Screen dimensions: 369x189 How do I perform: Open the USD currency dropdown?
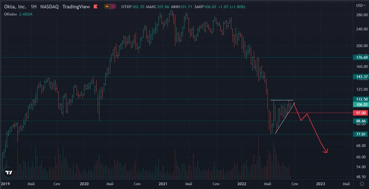(x=359, y=5)
